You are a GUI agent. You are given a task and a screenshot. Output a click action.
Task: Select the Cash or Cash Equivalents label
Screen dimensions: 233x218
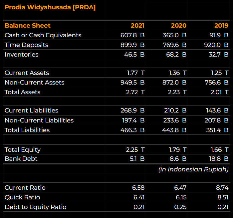tap(43, 35)
